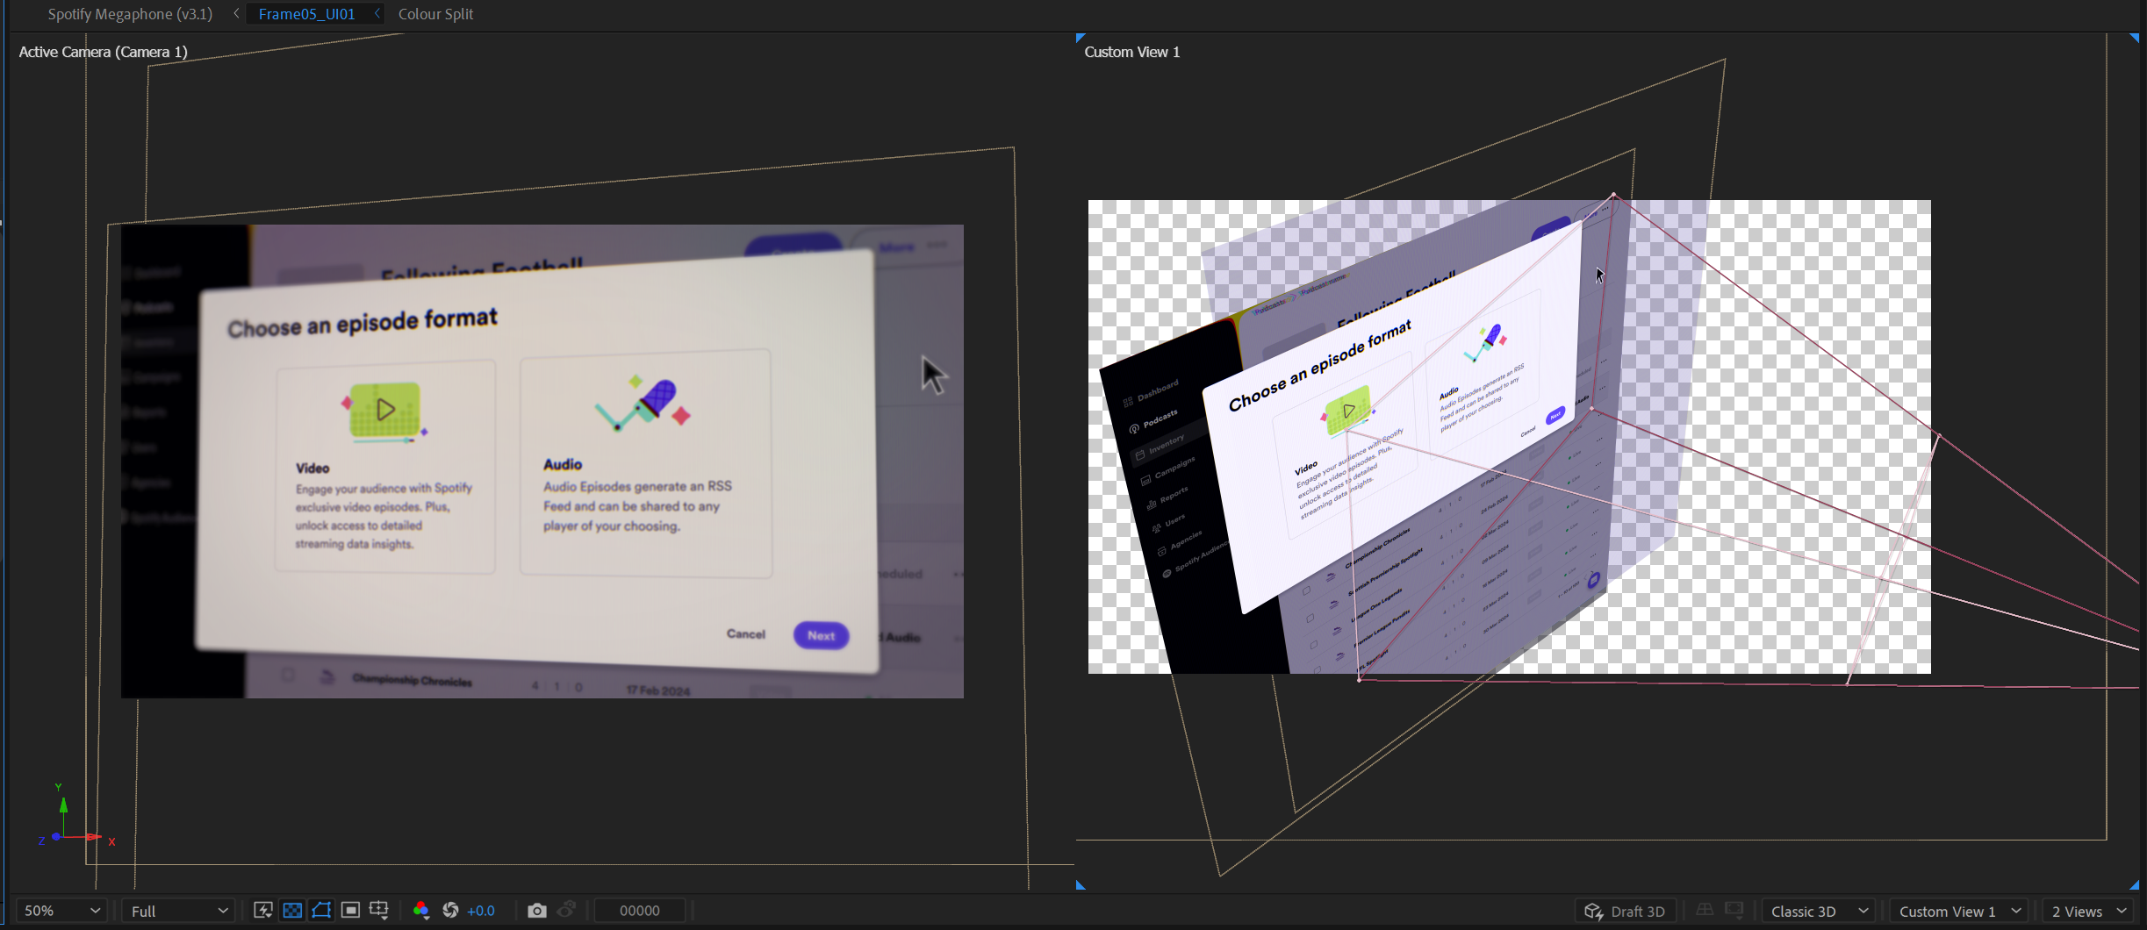The image size is (2147, 930).
Task: Select the Video format card in the camera preview
Action: coord(385,468)
